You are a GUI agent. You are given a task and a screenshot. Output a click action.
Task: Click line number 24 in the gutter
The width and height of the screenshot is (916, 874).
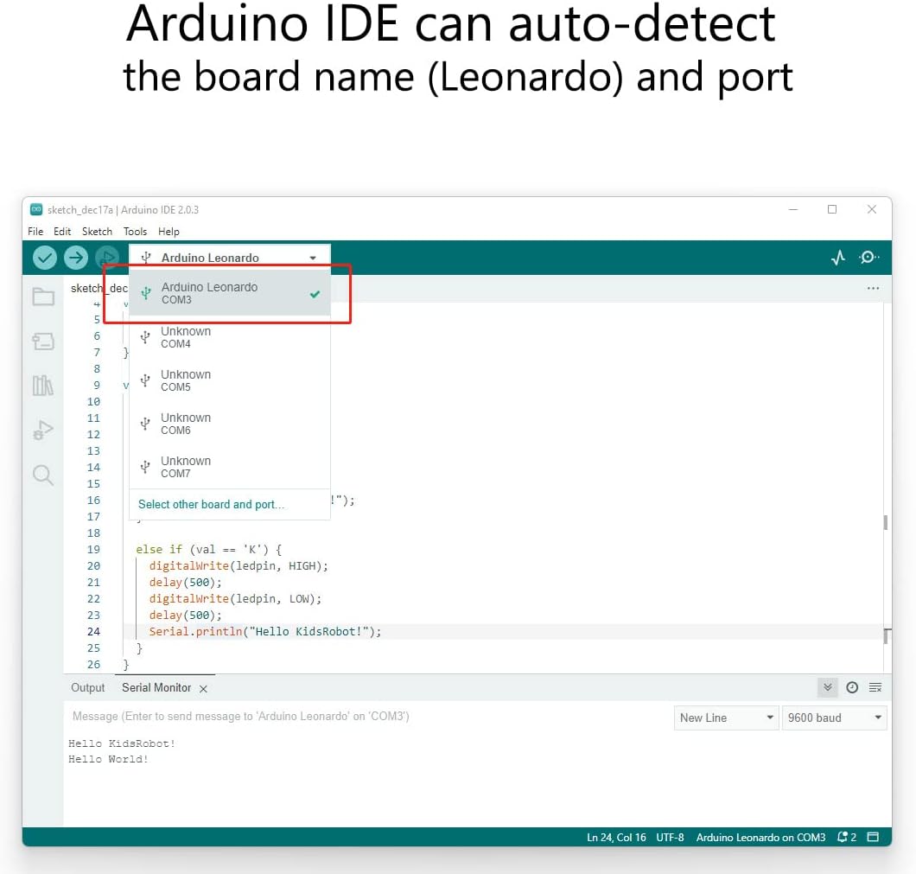(93, 632)
